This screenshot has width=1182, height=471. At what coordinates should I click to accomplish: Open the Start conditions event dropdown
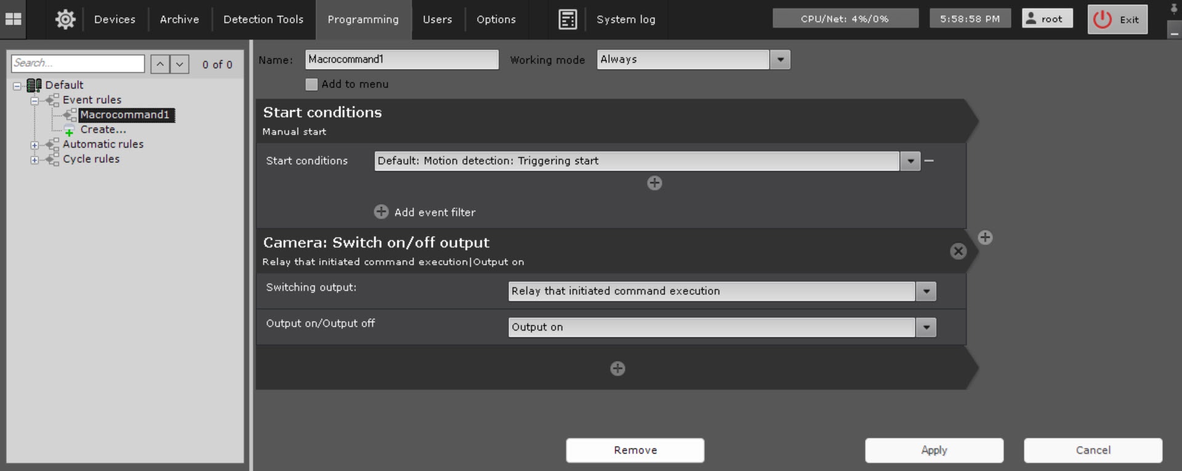910,161
